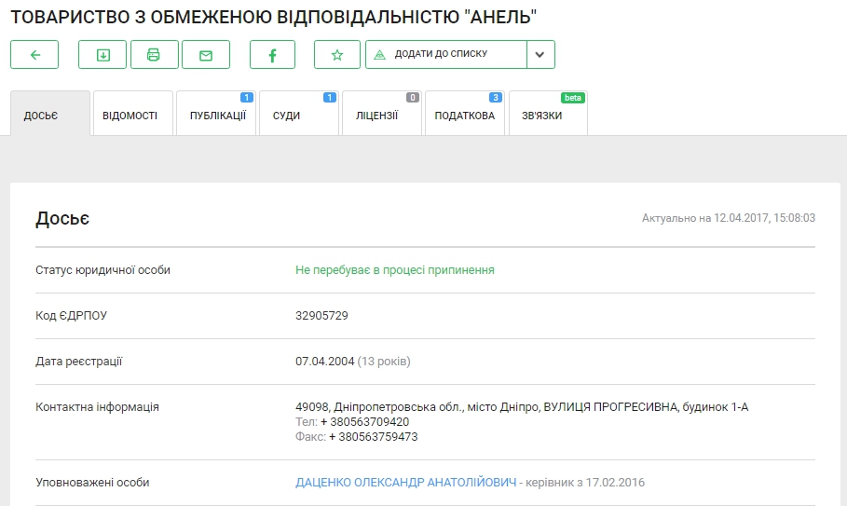The width and height of the screenshot is (847, 506).
Task: Click the ДОДАТИ ДО СПИСКУ button
Action: point(445,55)
